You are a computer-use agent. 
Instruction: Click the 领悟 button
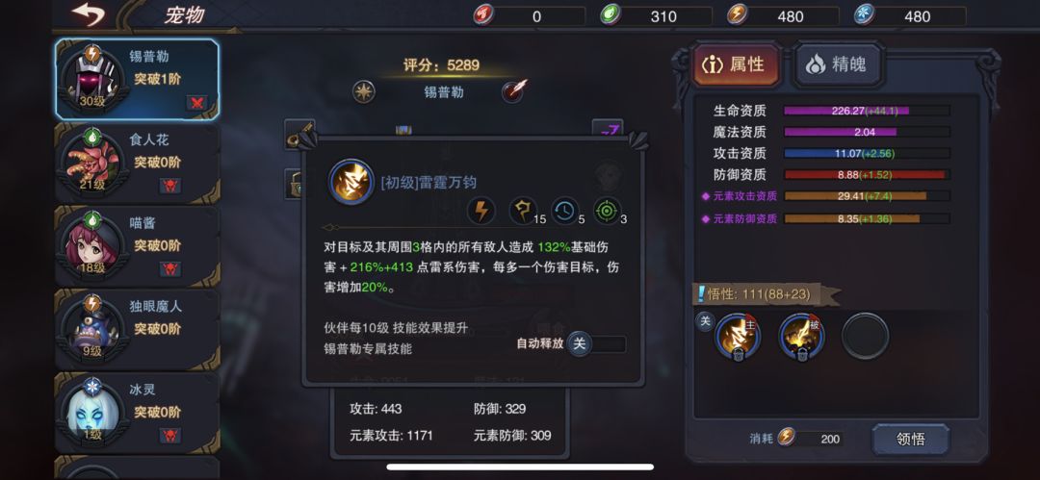tap(910, 439)
